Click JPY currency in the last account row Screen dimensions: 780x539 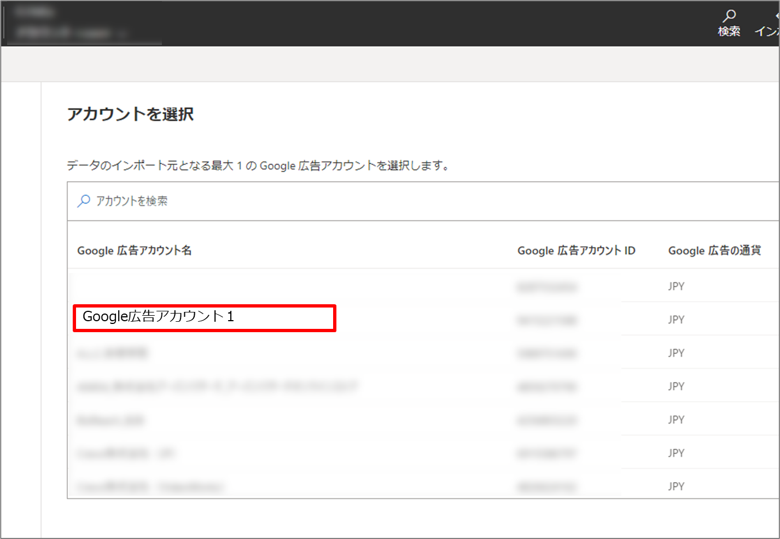(676, 486)
